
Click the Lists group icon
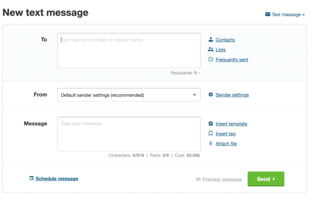pyautogui.click(x=211, y=49)
